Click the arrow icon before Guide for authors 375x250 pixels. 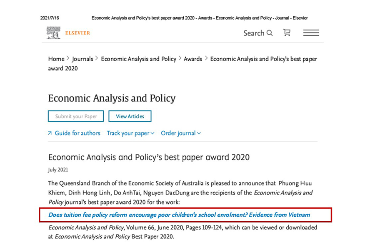click(x=50, y=133)
